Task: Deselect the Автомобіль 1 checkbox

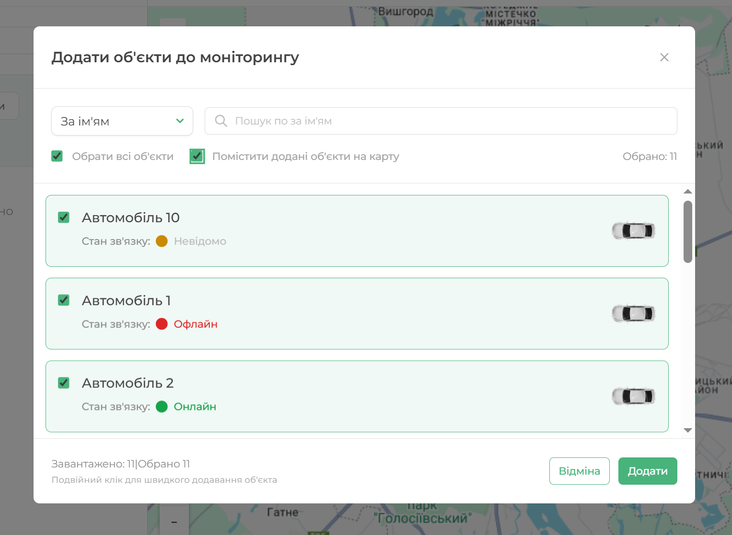Action: pos(64,300)
